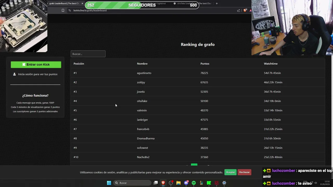Viewport: 333px width, 187px height.
Task: Select user agustinseto in ranking
Action: pyautogui.click(x=144, y=73)
